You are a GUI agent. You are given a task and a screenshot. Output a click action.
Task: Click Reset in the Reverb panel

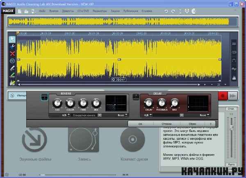[x=123, y=115]
